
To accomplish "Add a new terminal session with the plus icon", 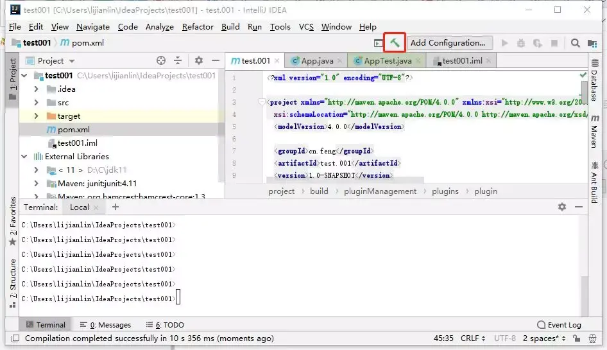I will (115, 207).
